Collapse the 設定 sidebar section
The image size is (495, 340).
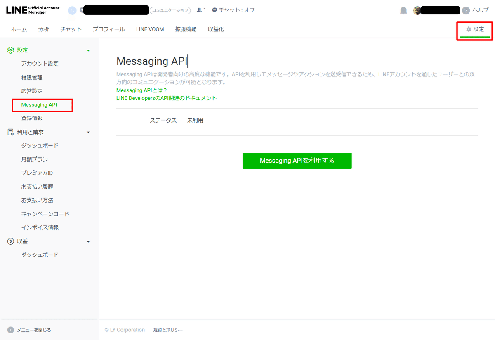point(88,50)
